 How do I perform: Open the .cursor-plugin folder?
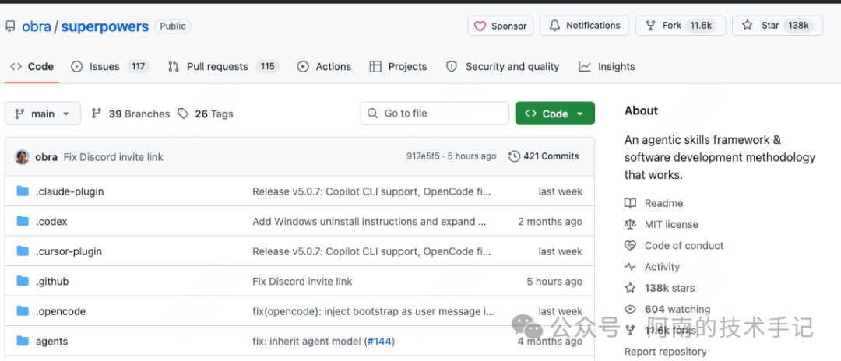click(x=69, y=251)
